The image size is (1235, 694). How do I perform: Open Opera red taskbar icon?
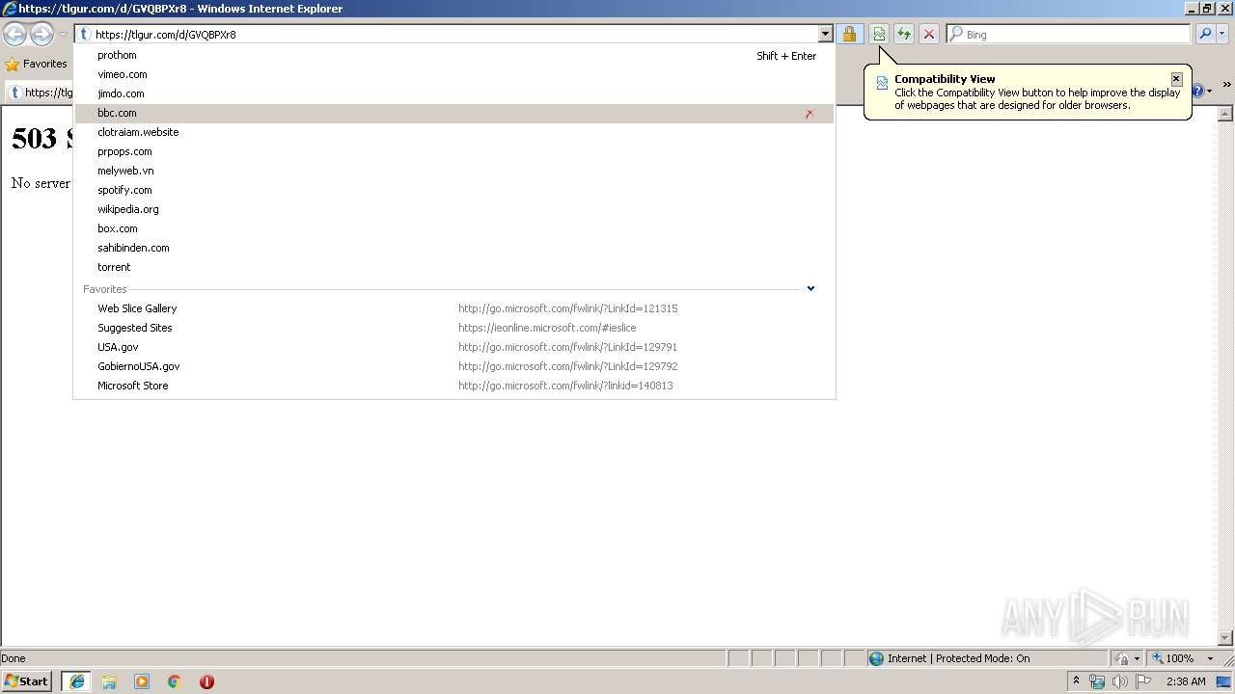pos(206,681)
